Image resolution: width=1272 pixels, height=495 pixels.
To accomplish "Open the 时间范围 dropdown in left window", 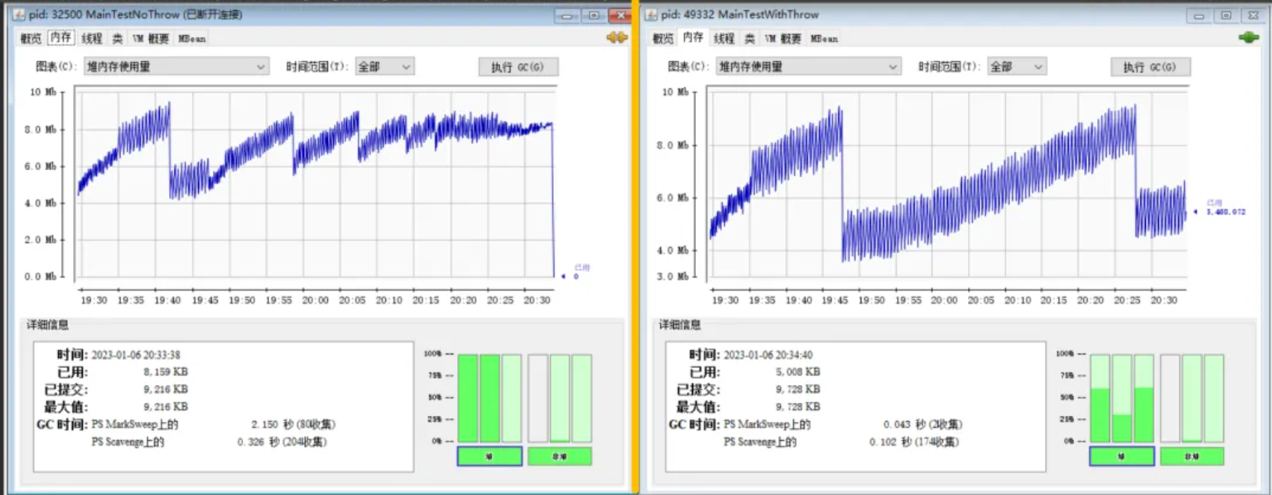I will pyautogui.click(x=384, y=67).
